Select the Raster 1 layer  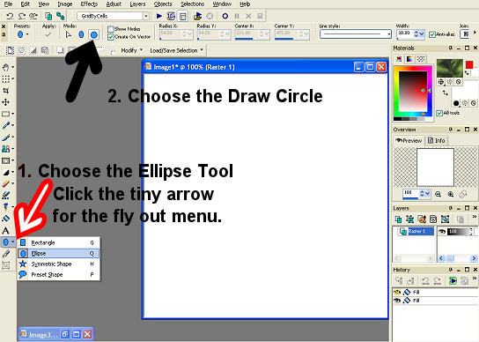[421, 231]
